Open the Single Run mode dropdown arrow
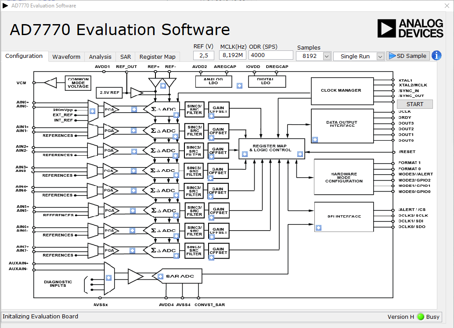The height and width of the screenshot is (328, 454). pyautogui.click(x=380, y=57)
